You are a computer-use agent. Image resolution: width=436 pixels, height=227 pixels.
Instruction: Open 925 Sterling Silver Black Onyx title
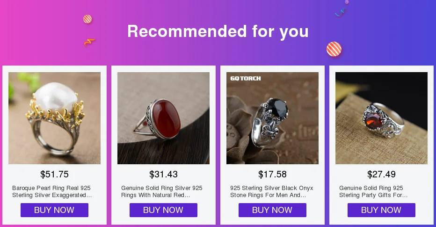pos(272,192)
